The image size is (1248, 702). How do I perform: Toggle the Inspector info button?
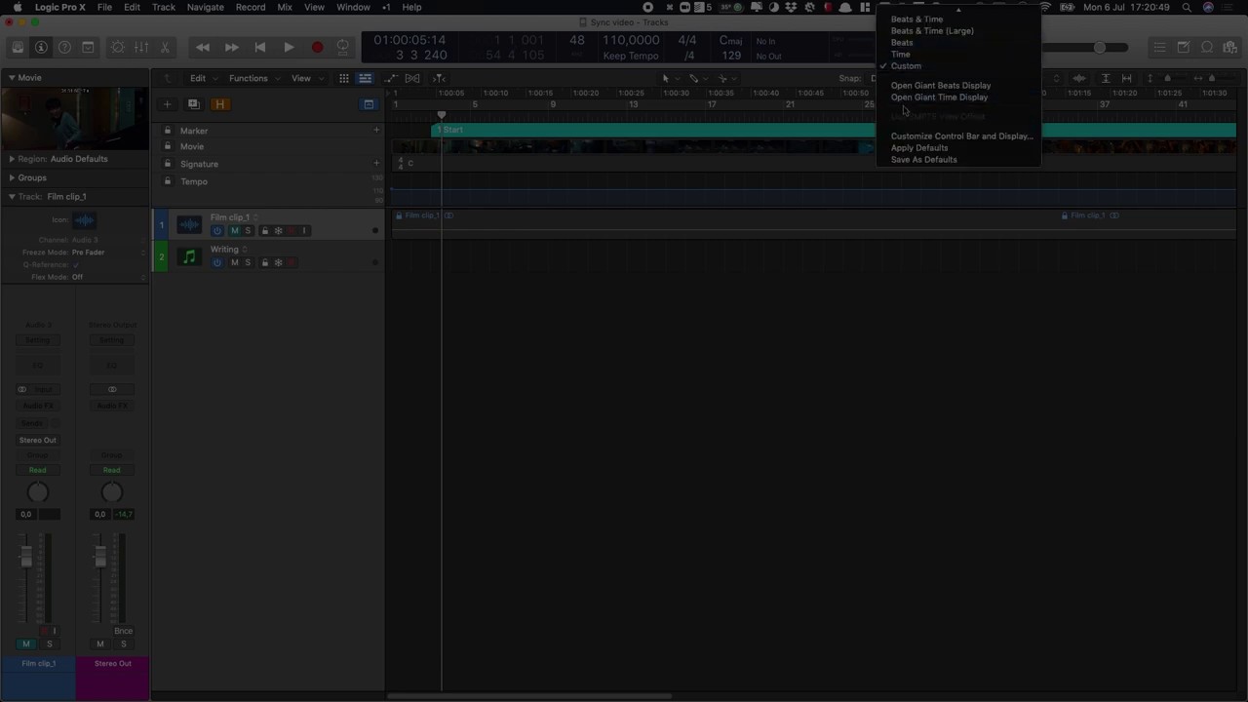click(x=41, y=47)
